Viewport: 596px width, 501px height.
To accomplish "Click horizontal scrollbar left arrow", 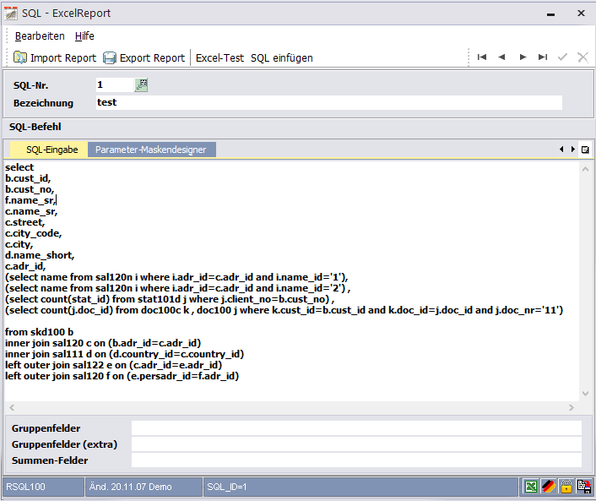I will [x=12, y=408].
